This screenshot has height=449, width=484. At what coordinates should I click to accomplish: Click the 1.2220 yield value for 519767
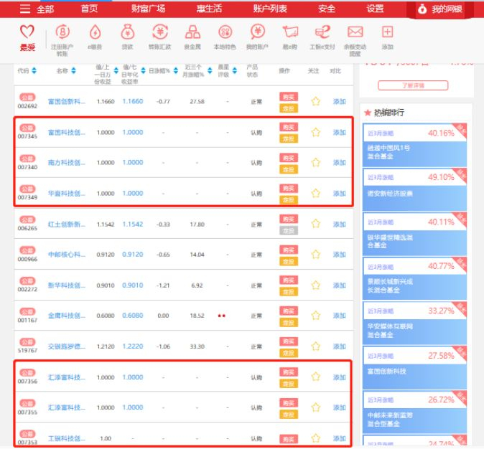coord(133,346)
